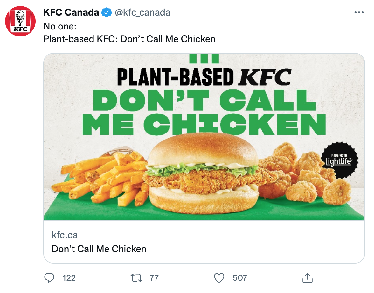
Task: Click the share upload icon
Action: [x=307, y=278]
